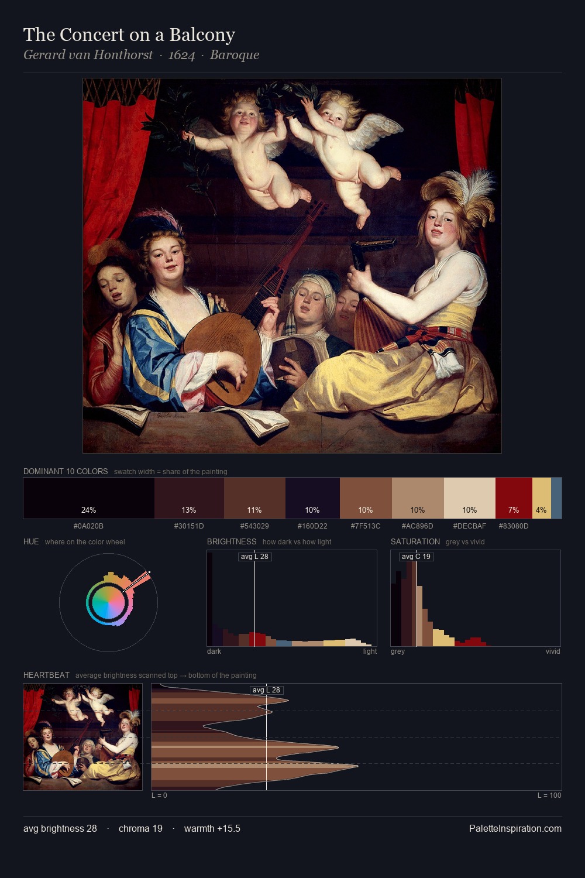Click the yellow 4% swatch
The width and height of the screenshot is (585, 878).
pos(542,498)
